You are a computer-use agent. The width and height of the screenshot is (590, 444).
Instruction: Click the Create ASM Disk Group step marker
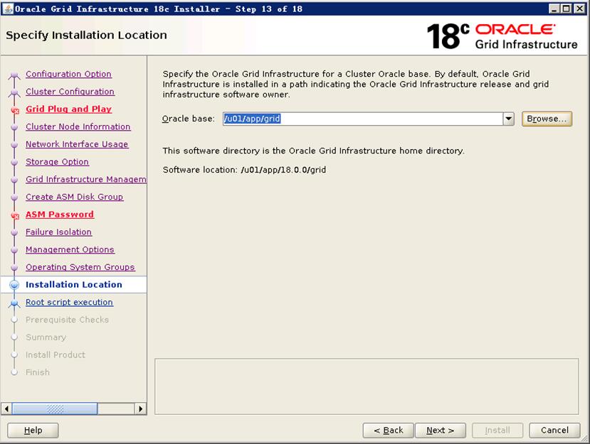(14, 197)
